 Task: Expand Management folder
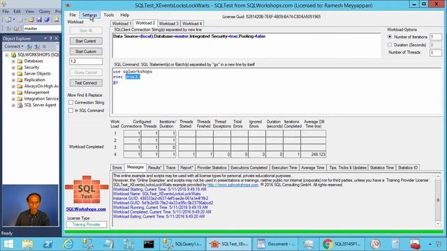pos(13,93)
